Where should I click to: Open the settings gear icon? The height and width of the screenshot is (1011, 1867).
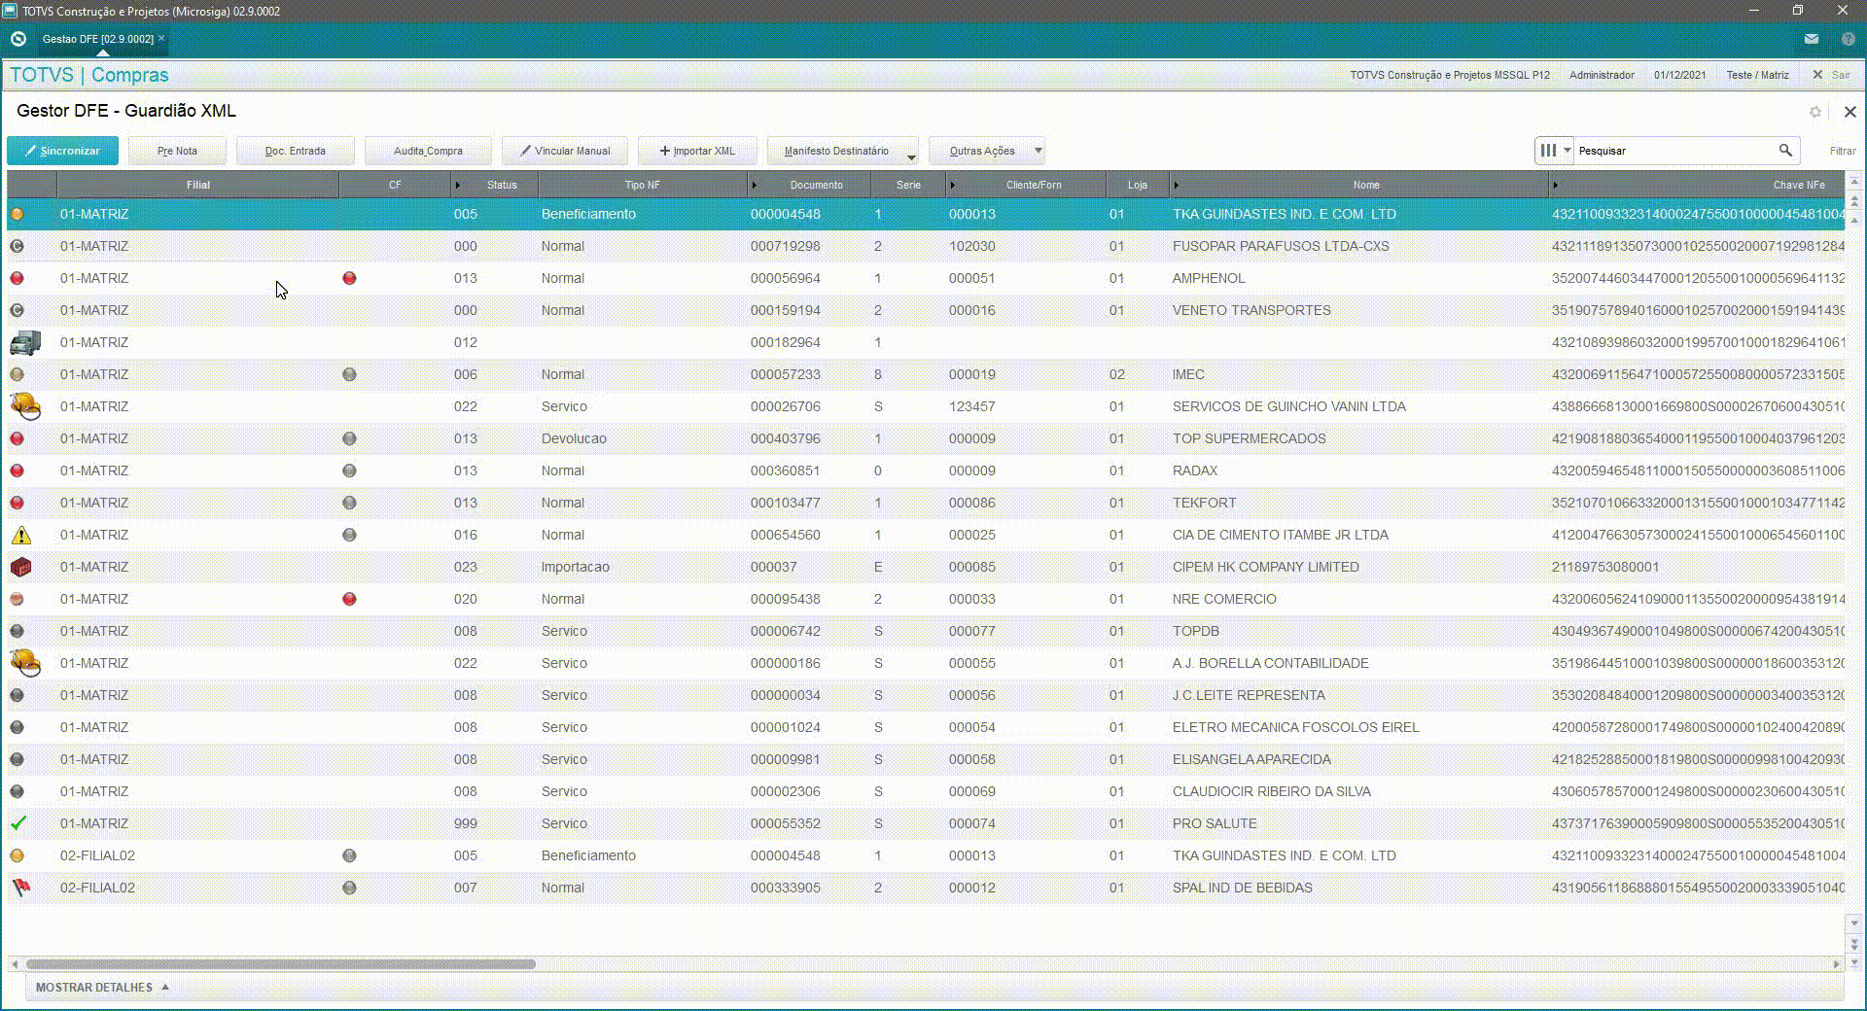click(1815, 112)
